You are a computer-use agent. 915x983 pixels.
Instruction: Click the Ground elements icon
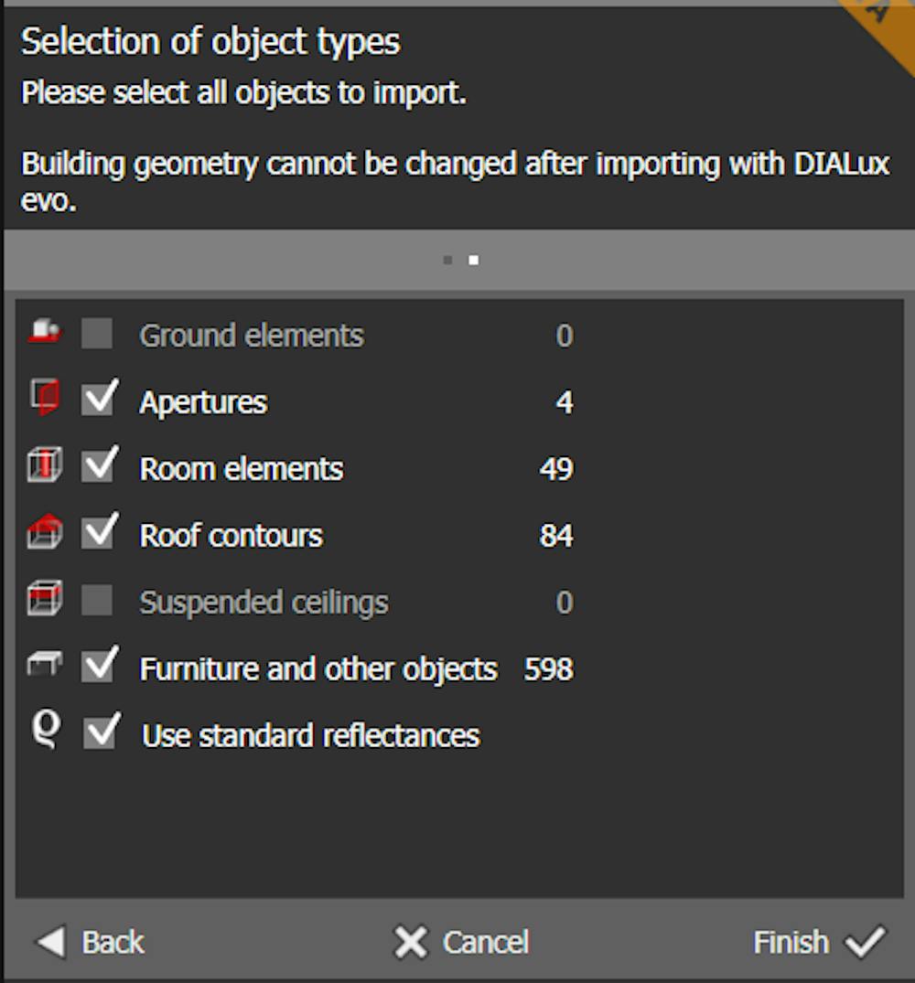(x=45, y=332)
